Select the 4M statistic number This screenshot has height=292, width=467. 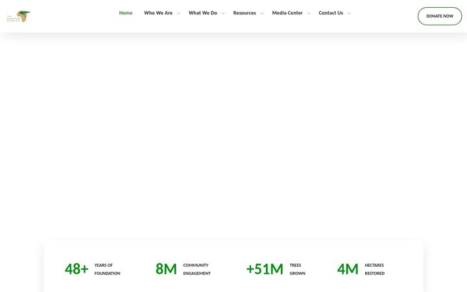click(348, 269)
